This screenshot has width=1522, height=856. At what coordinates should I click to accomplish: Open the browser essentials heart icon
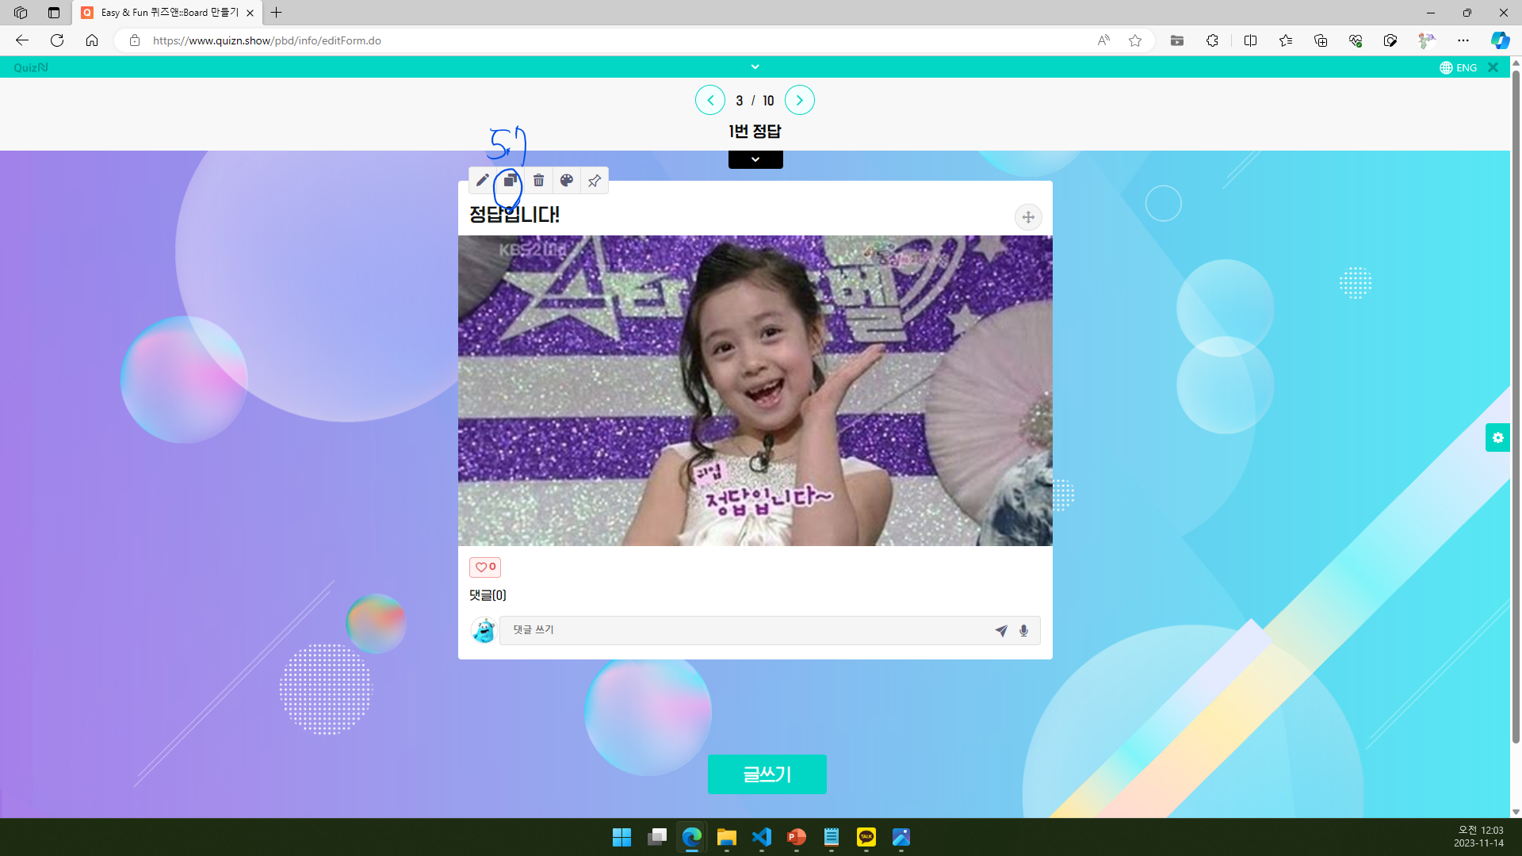coord(1356,40)
